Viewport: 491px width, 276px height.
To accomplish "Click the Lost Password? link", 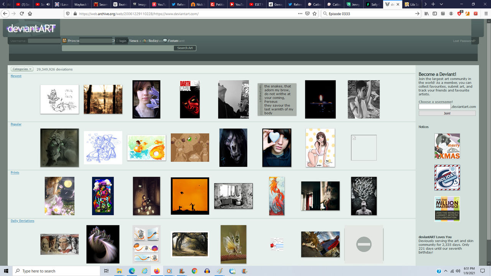I will (x=464, y=41).
